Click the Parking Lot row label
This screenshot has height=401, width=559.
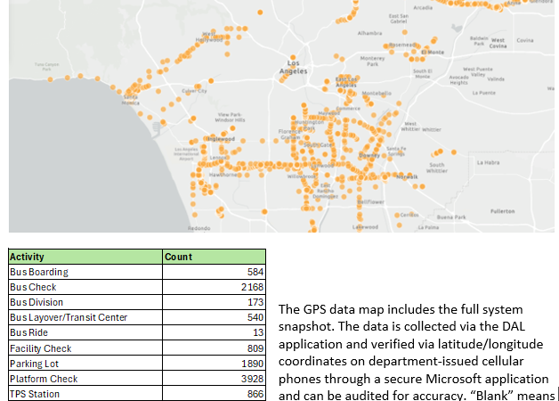(x=85, y=364)
